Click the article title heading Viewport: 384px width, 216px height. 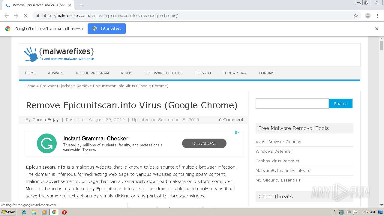click(132, 105)
